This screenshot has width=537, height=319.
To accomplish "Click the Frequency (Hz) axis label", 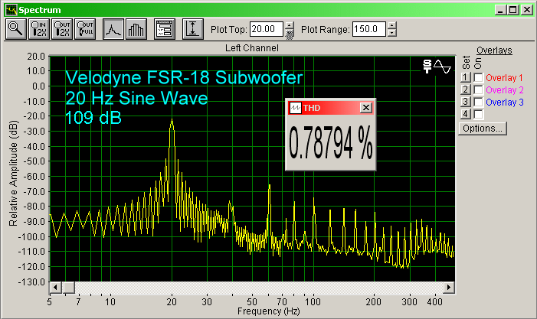I will pyautogui.click(x=268, y=311).
